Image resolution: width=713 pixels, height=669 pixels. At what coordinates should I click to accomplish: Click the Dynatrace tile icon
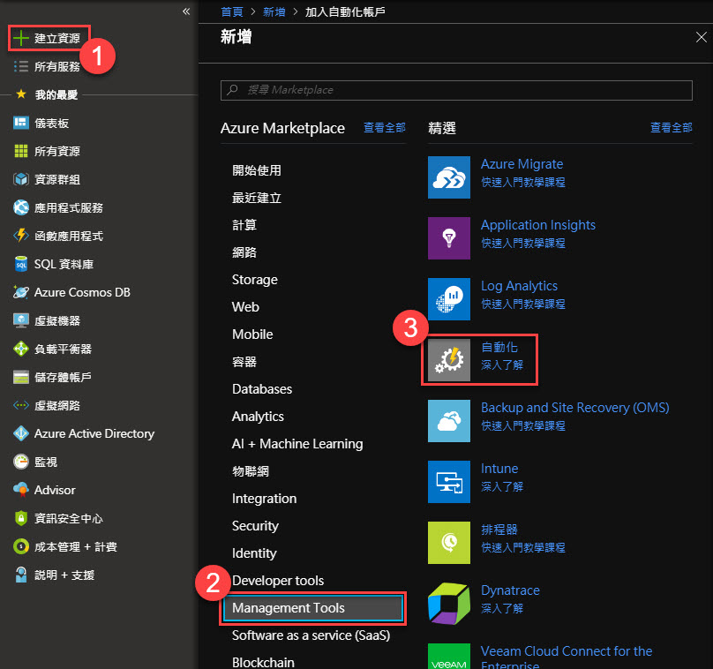pos(449,604)
